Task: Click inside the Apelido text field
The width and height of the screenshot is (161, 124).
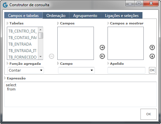Action: (x=126, y=70)
